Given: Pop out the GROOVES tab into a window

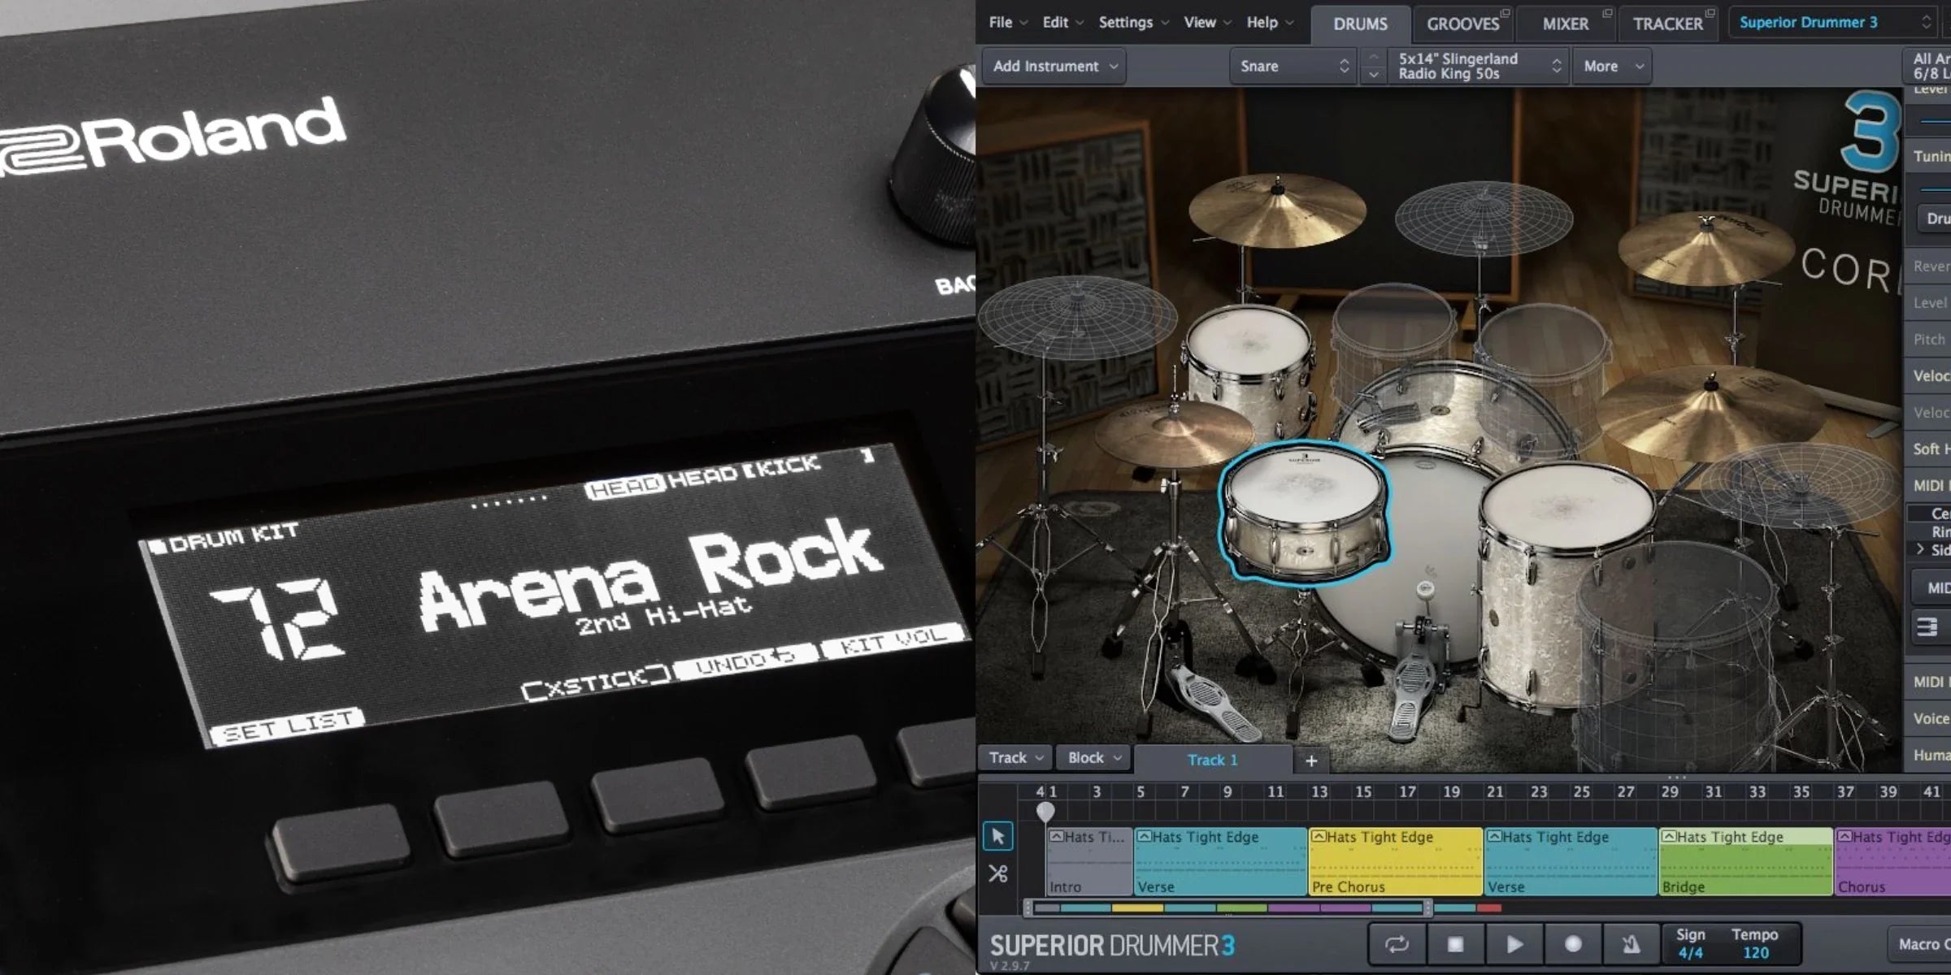Looking at the screenshot, I should tap(1506, 13).
